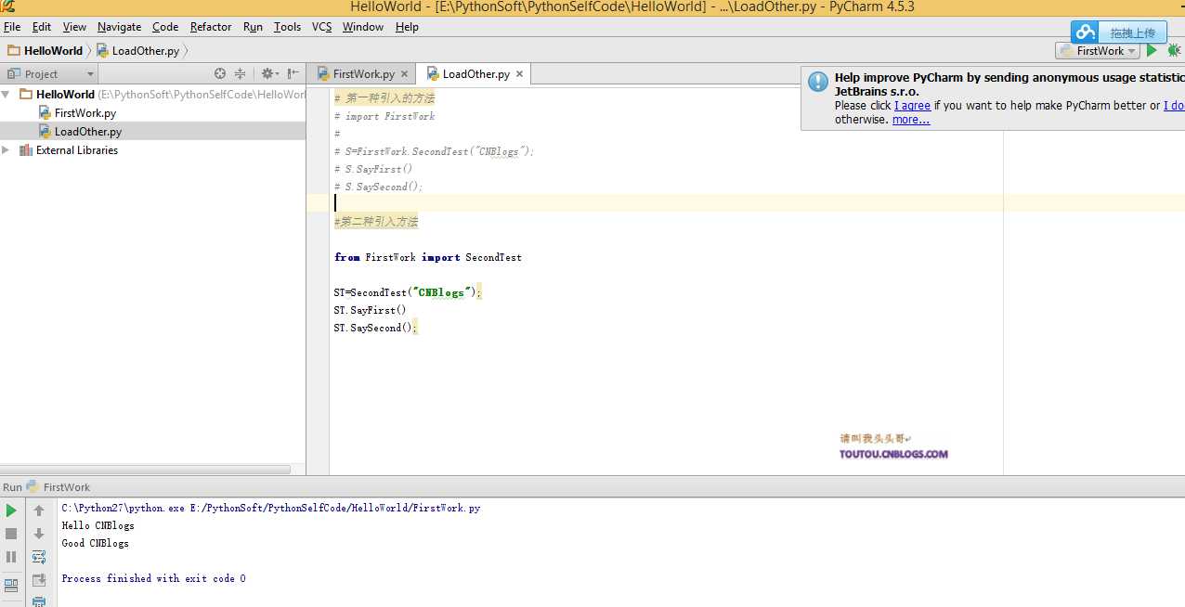This screenshot has width=1185, height=607.
Task: Open the Help menu
Action: (x=407, y=27)
